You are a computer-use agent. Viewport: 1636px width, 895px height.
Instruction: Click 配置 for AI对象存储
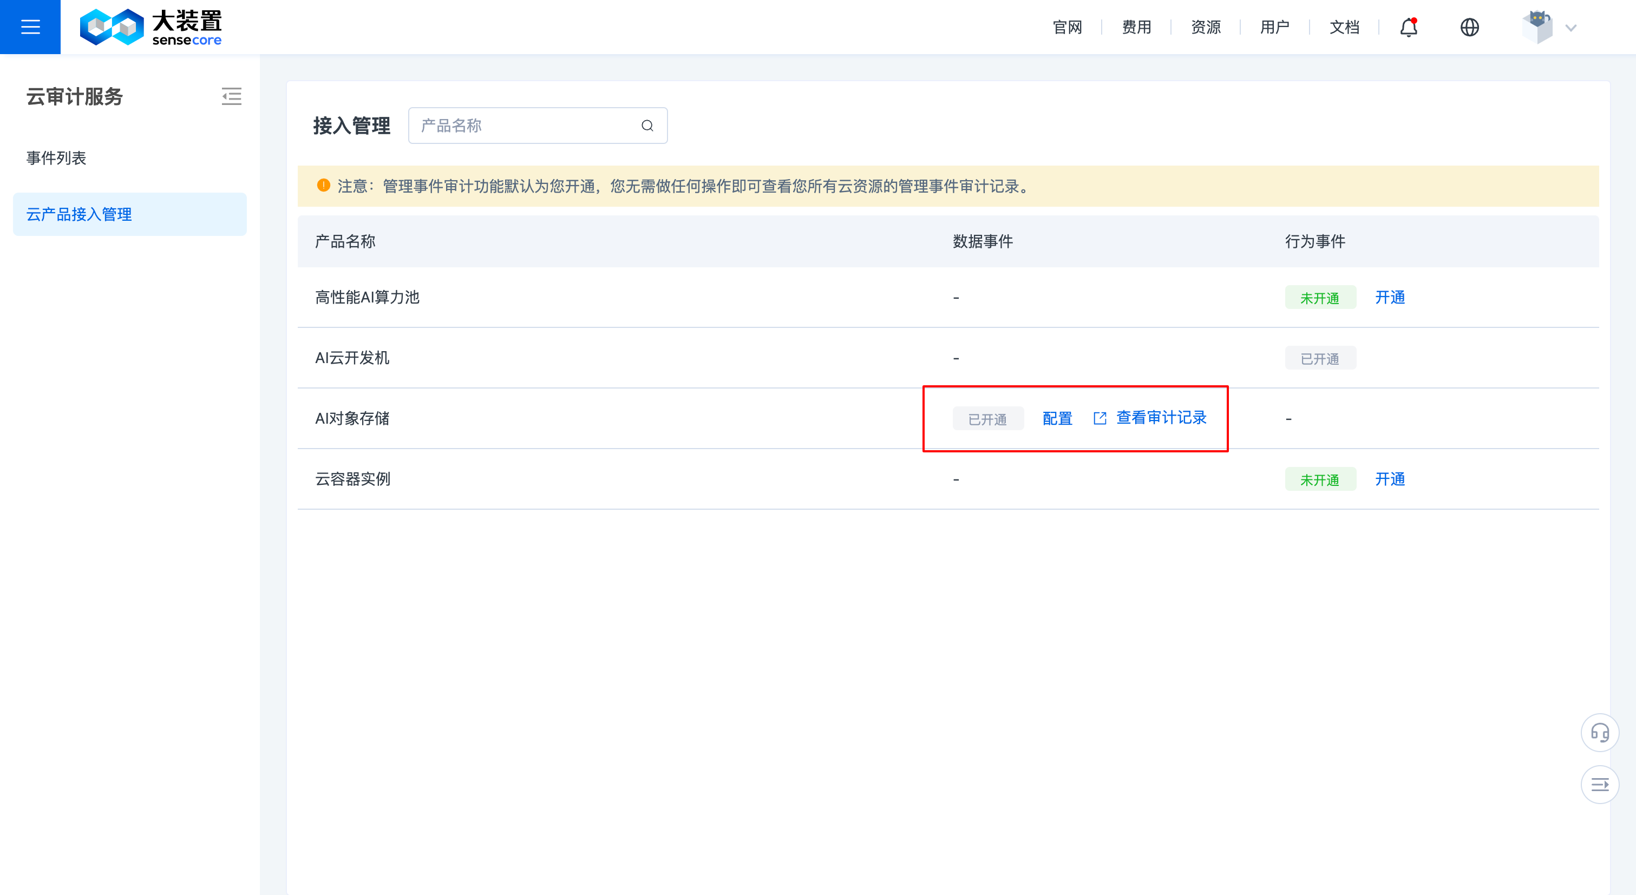(1057, 418)
